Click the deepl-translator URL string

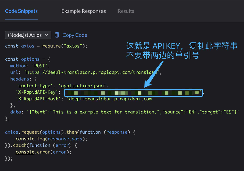pos(91,72)
